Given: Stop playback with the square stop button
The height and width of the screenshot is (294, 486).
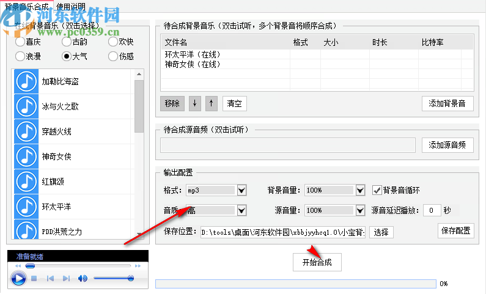Looking at the screenshot, I should tap(34, 279).
